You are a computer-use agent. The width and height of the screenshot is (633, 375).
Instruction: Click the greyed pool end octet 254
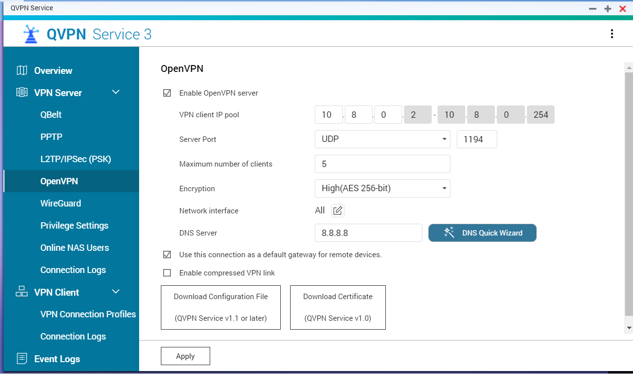[541, 114]
